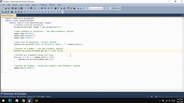Click the Cut scissors icon

pyautogui.click(x=25, y=8)
